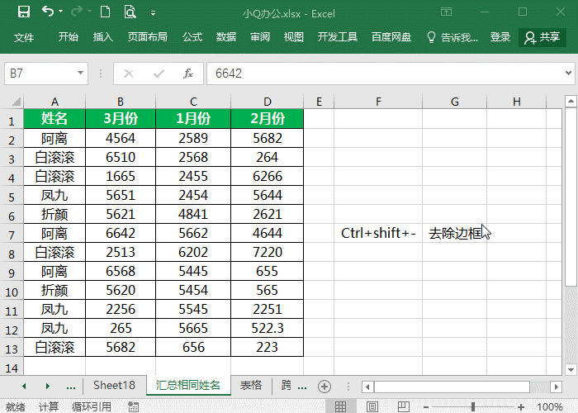Viewport: 578px width, 413px height.
Task: Click the Insert Function fx icon
Action: (188, 74)
